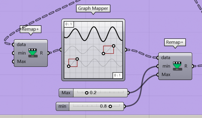The height and width of the screenshot is (118, 202).
Task: Click the Max input on left Remap+
Action: pyautogui.click(x=21, y=61)
